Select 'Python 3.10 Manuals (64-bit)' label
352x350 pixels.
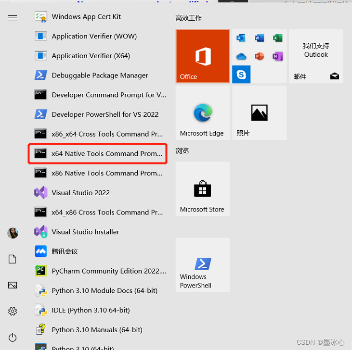coord(97,330)
